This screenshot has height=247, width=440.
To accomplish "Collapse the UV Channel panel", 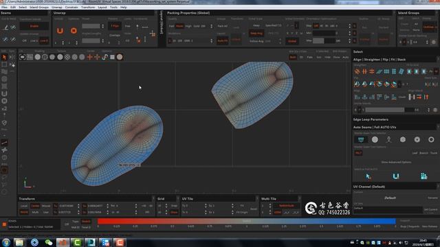I will [x=438, y=187].
